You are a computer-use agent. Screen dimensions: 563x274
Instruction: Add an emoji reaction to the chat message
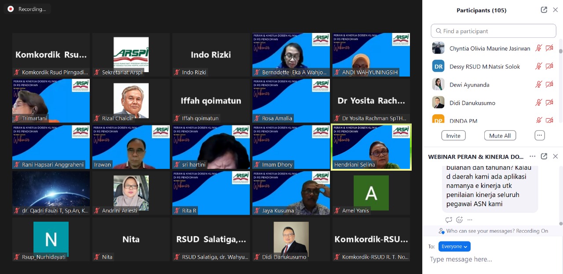(459, 220)
